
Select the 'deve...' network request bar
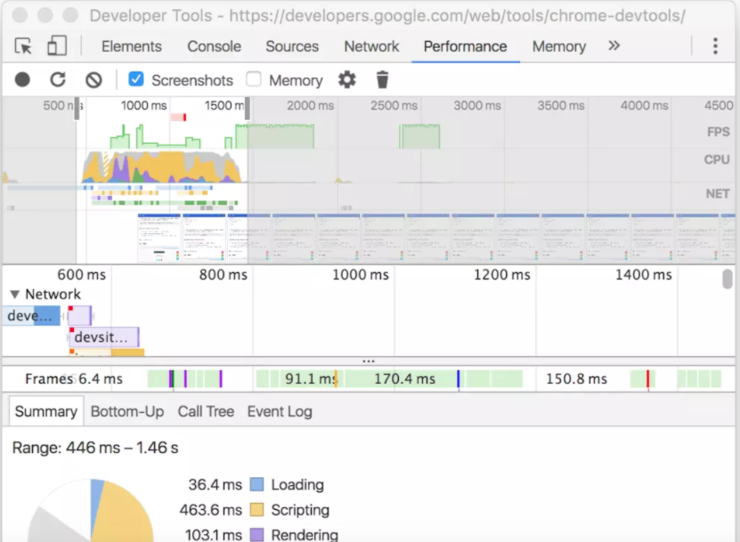[x=32, y=316]
